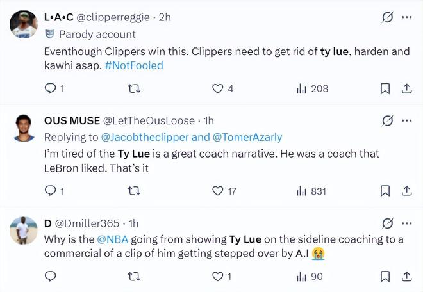Share the Dmiller365 tweet
Viewport: 423px width, 292px height.
pyautogui.click(x=406, y=277)
